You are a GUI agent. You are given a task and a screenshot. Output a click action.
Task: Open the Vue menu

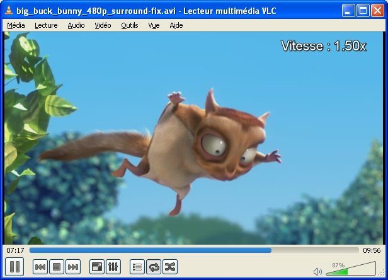point(154,25)
